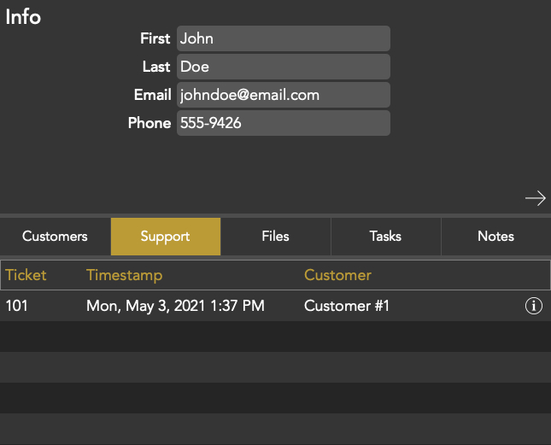This screenshot has width=551, height=445.
Task: Click the first empty row below ticket 101
Action: click(x=275, y=337)
